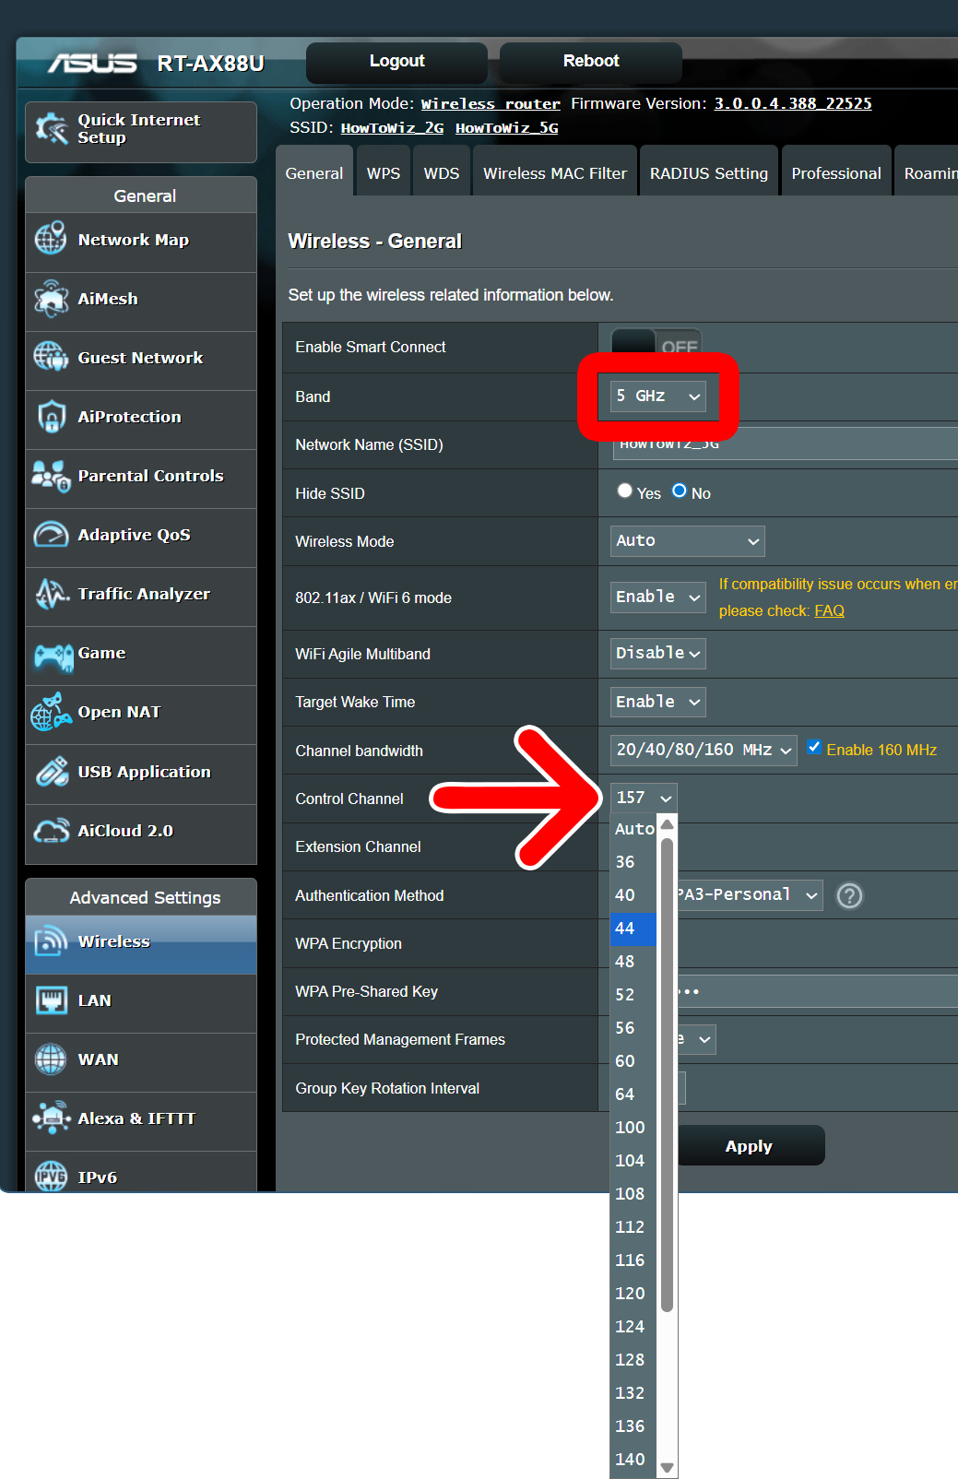Select channel 64 from the list
This screenshot has width=958, height=1479.
click(x=633, y=1094)
